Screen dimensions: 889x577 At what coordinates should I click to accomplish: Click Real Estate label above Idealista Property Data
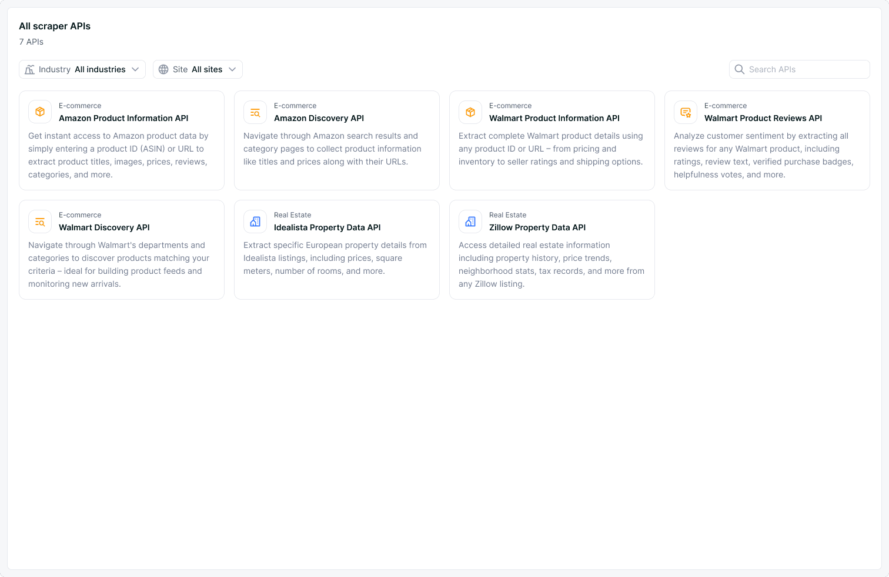(293, 215)
